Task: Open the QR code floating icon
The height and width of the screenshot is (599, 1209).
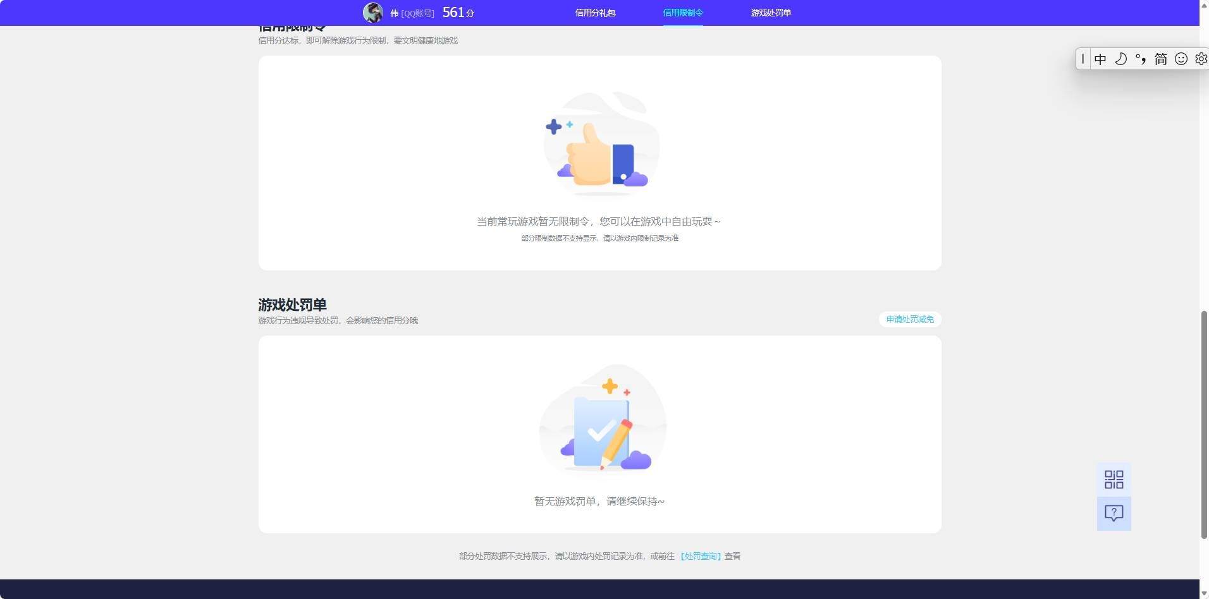Action: pos(1114,480)
